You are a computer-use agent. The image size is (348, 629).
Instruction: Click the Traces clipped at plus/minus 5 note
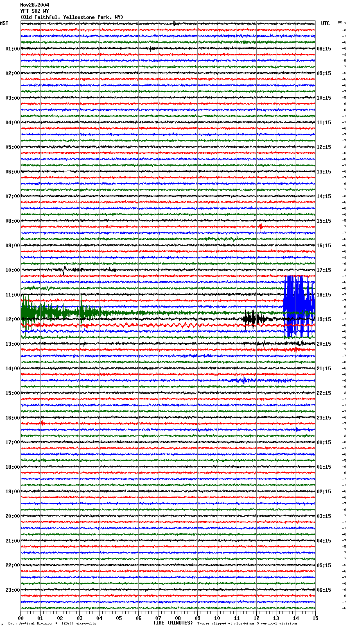click(247, 624)
